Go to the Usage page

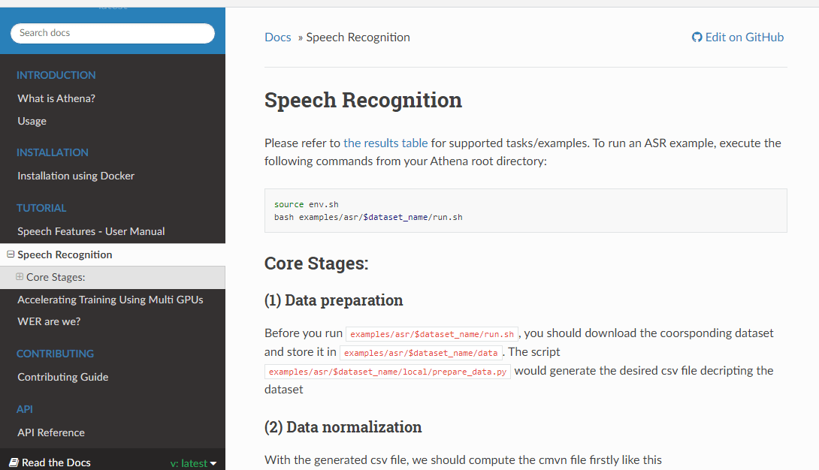(32, 121)
